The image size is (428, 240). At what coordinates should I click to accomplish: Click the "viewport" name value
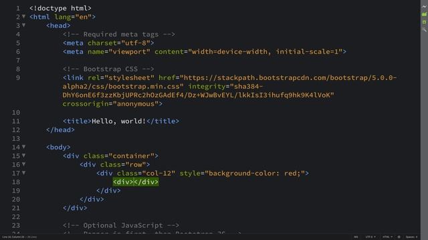(x=129, y=52)
